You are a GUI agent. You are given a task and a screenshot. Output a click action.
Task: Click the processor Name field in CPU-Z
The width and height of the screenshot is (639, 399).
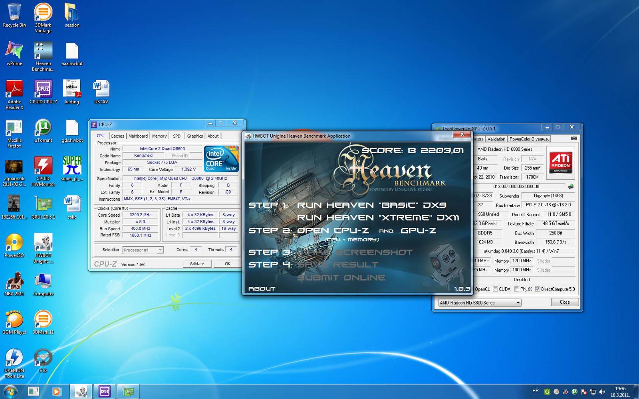(x=162, y=148)
